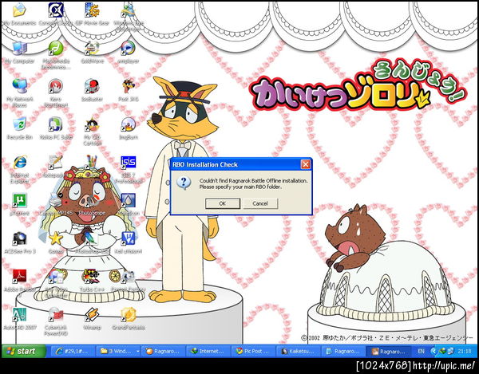479x374 pixels.
Task: Launch CyberLink PowerDVD shortcut
Action: click(56, 321)
